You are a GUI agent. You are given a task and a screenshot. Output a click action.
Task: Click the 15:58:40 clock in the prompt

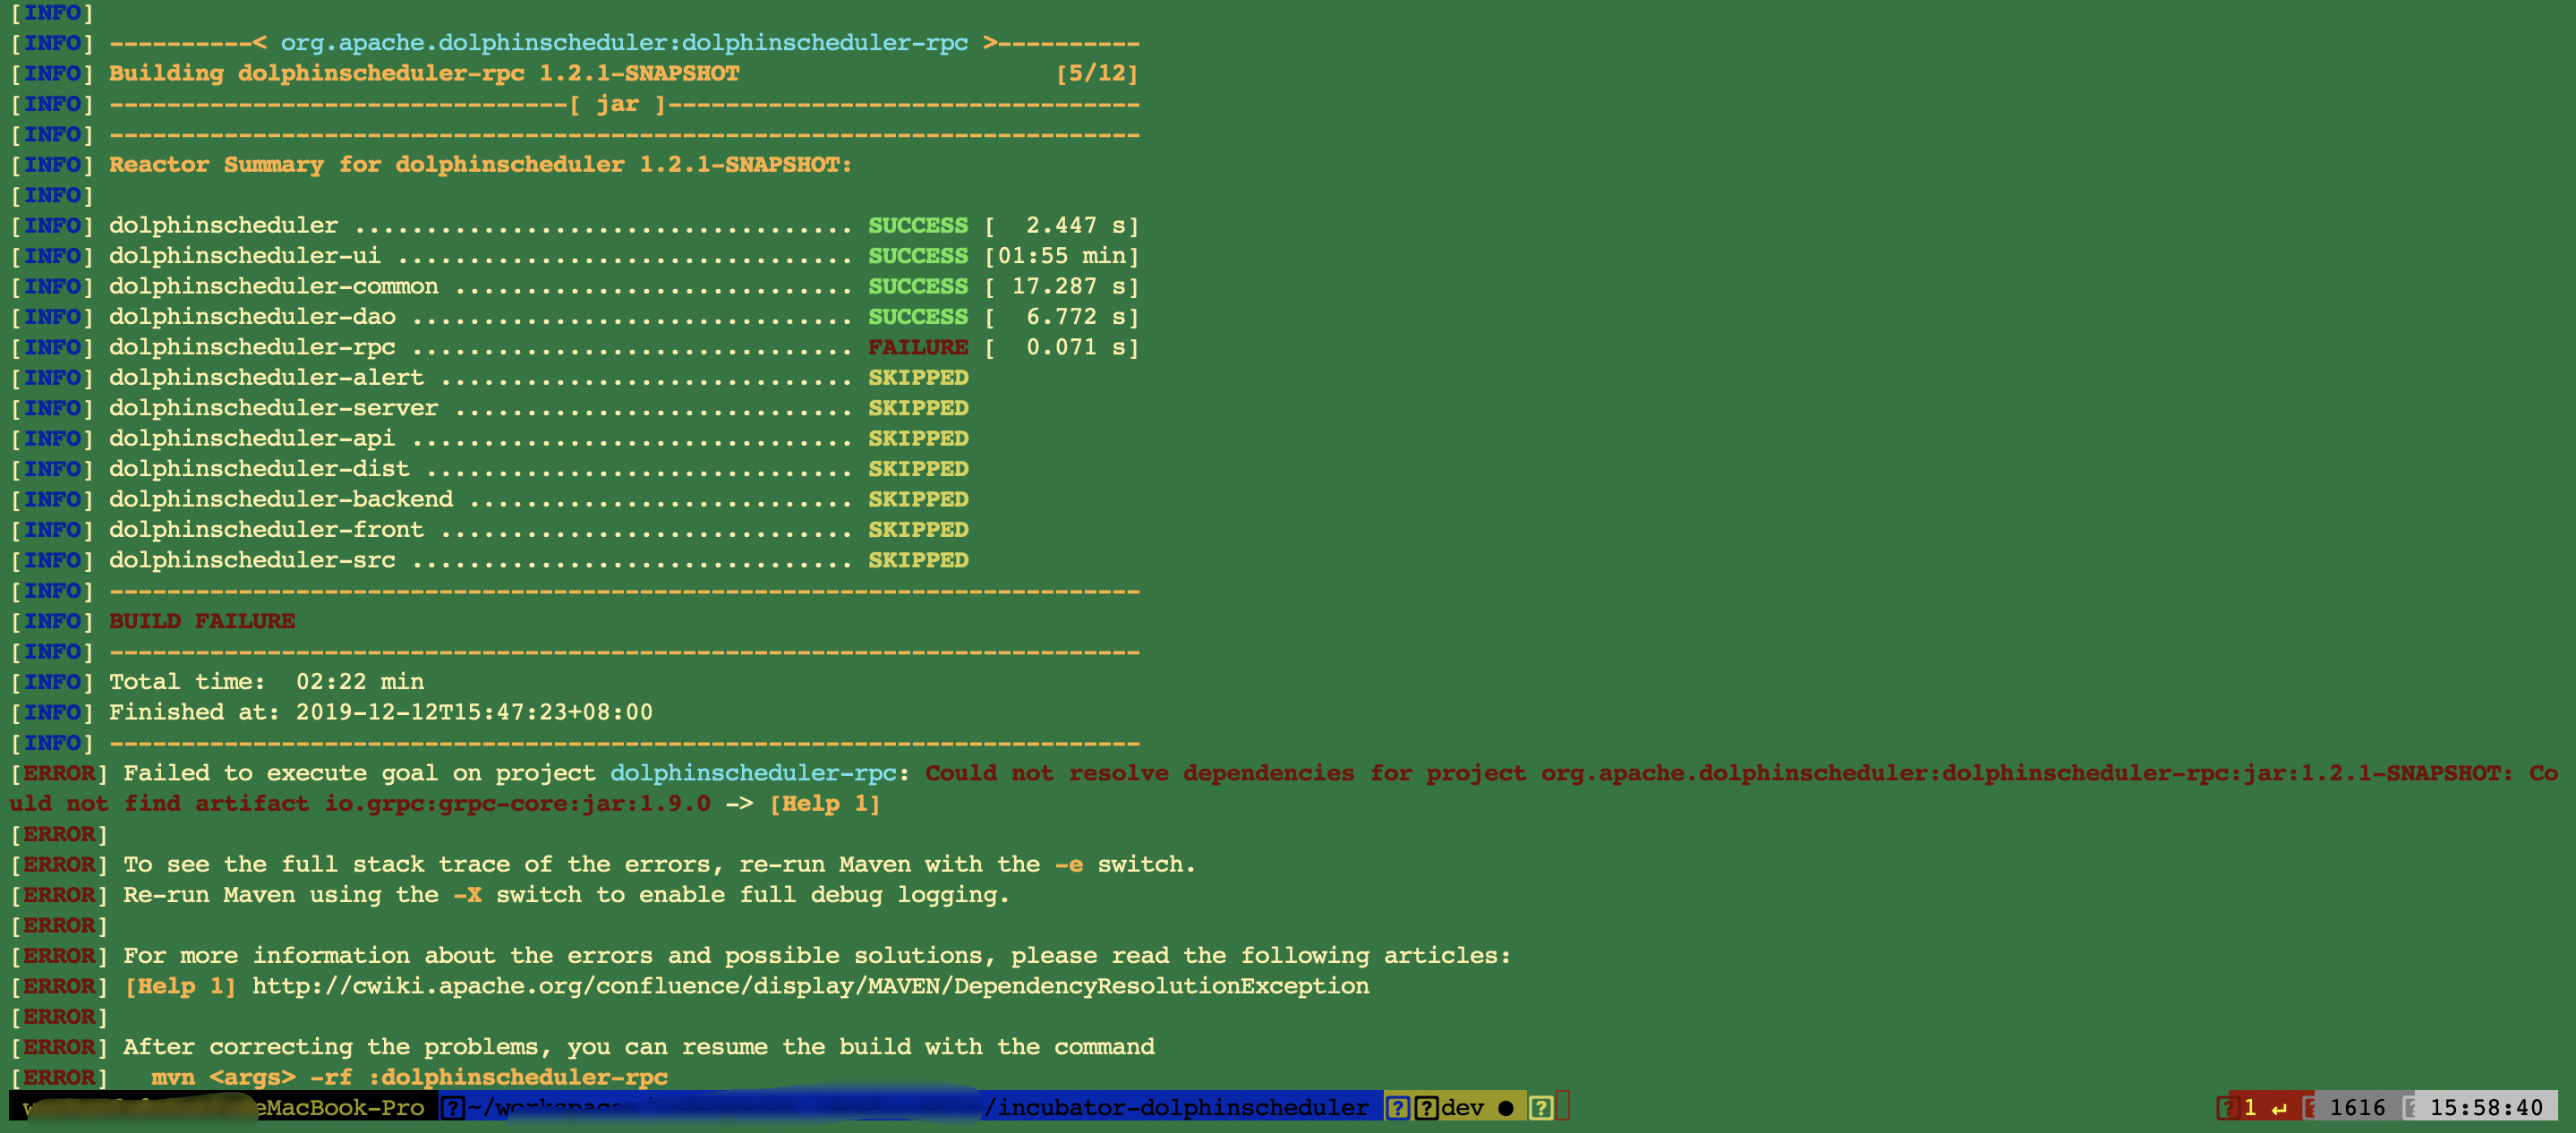[2486, 1107]
